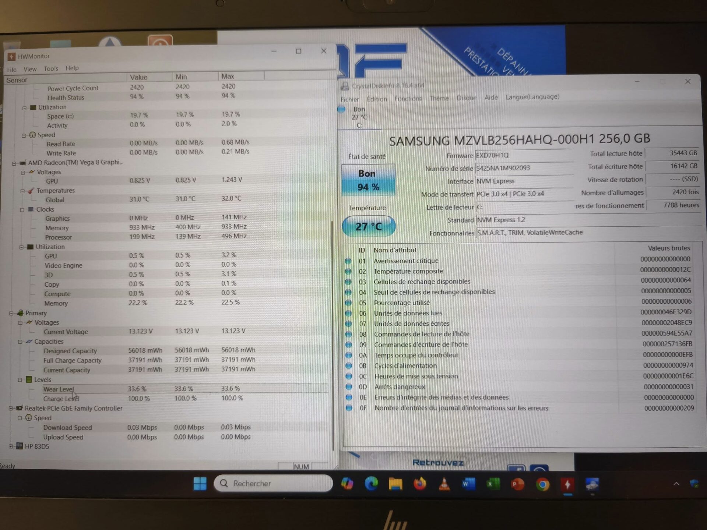Image resolution: width=707 pixels, height=530 pixels.
Task: Collapse the Primary battery node
Action: coord(11,313)
